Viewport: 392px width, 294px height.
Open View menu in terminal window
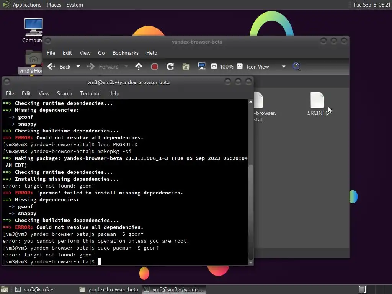pos(44,93)
